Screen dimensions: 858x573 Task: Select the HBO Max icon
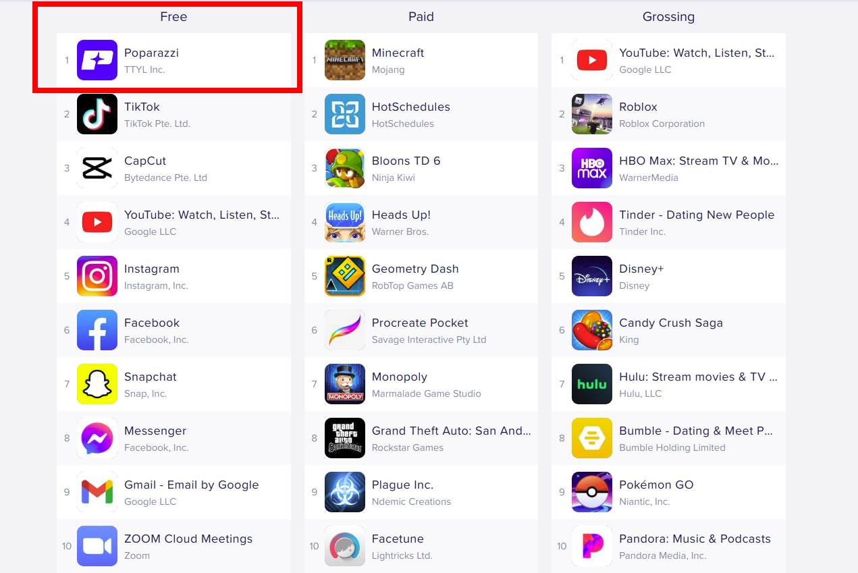pos(592,168)
